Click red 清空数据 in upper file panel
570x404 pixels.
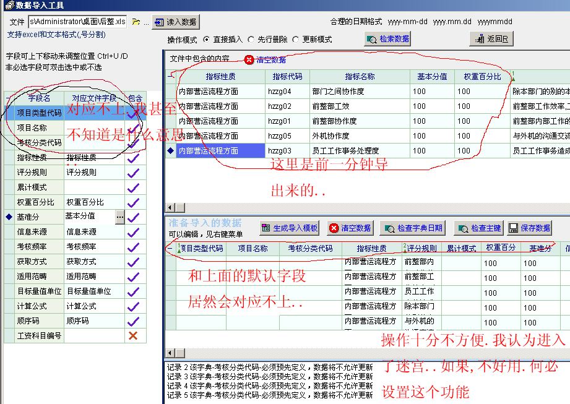[265, 60]
